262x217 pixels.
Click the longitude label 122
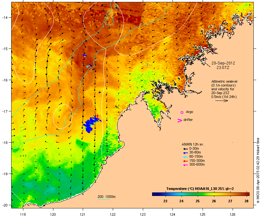[113, 214]
